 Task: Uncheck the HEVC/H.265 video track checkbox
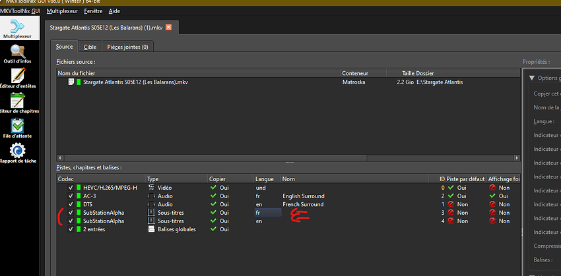coord(71,188)
